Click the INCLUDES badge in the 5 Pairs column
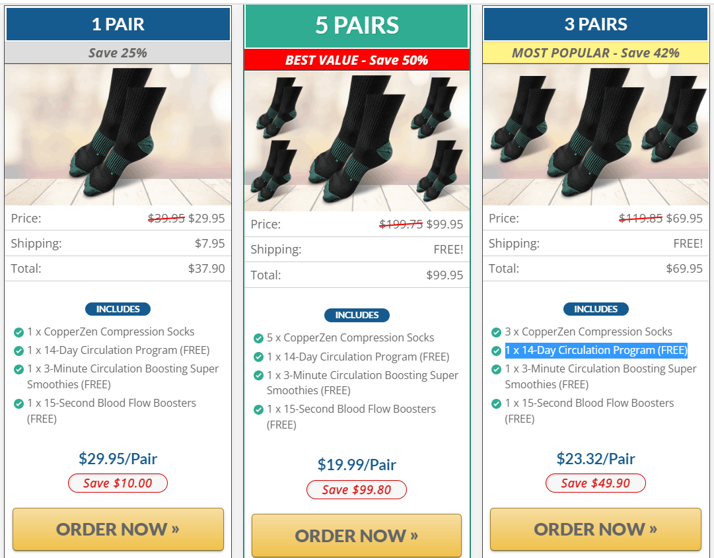714x558 pixels. pos(357,315)
